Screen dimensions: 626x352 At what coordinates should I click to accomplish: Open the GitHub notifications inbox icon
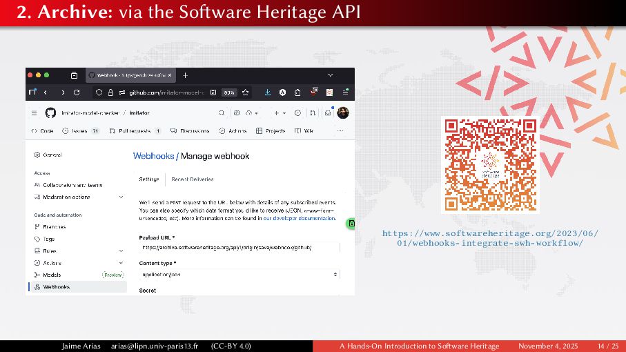[328, 113]
